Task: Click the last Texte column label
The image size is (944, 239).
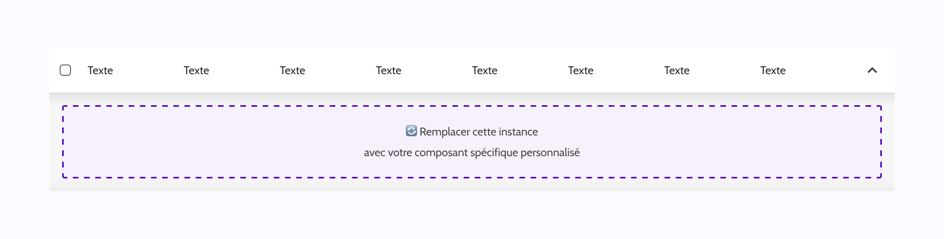Action: [772, 70]
